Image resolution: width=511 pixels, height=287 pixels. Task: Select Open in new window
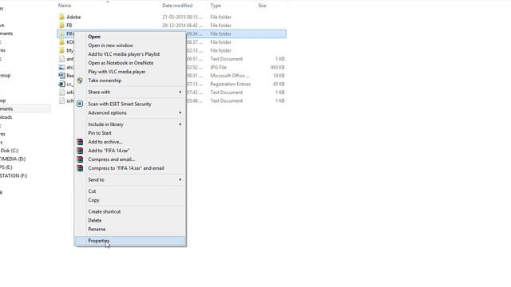[110, 45]
